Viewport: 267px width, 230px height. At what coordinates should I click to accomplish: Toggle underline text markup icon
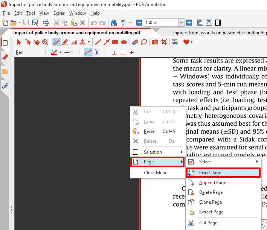[x=114, y=53]
